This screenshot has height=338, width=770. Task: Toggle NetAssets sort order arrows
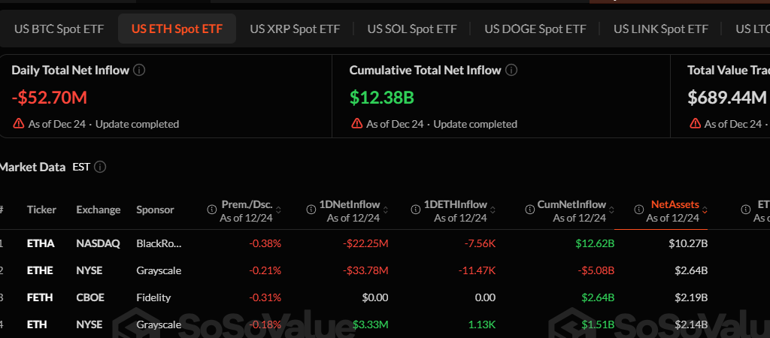point(705,210)
